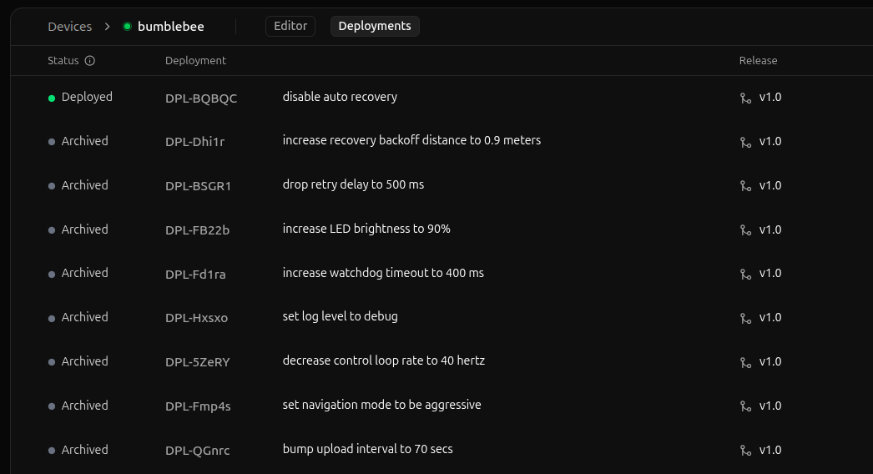Select the 'disable auto recovery' deployment row
This screenshot has width=873, height=474.
[x=340, y=97]
